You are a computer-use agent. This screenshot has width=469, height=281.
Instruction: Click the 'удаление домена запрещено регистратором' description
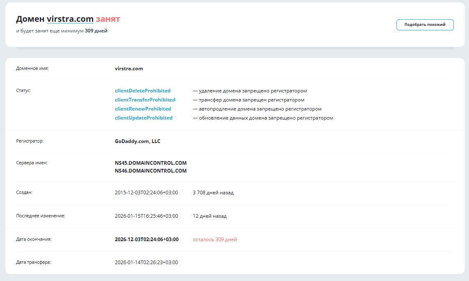(x=253, y=91)
